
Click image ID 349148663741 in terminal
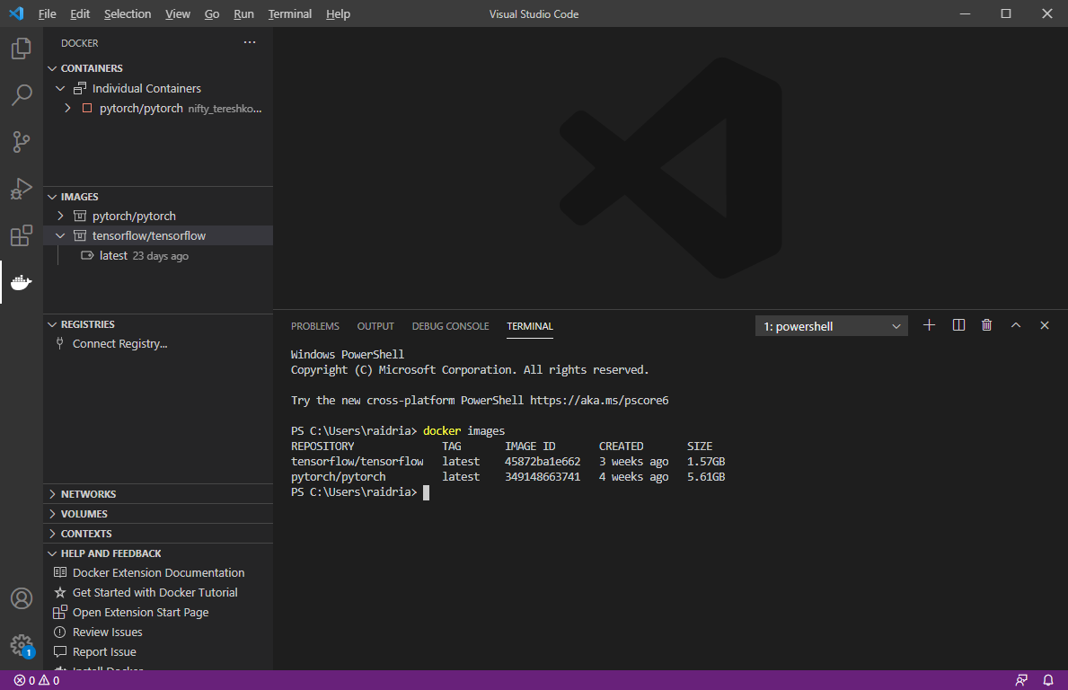pyautogui.click(x=543, y=477)
